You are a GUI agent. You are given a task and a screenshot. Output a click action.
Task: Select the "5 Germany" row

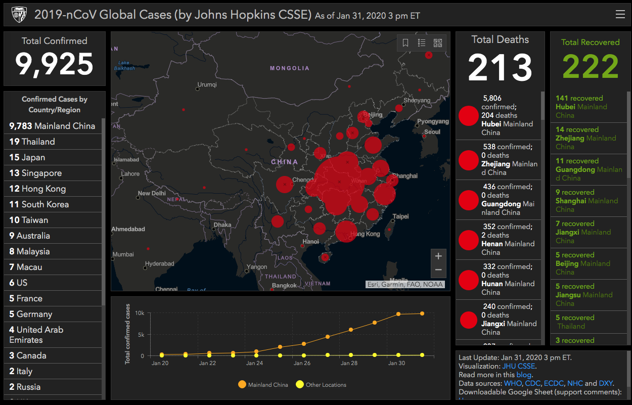53,314
